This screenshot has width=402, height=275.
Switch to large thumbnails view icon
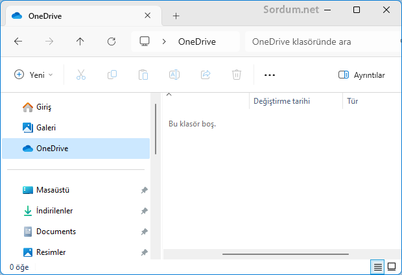pyautogui.click(x=392, y=267)
